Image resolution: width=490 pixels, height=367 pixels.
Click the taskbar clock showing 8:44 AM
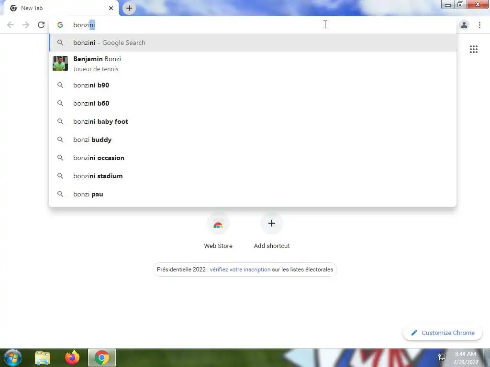[466, 358]
